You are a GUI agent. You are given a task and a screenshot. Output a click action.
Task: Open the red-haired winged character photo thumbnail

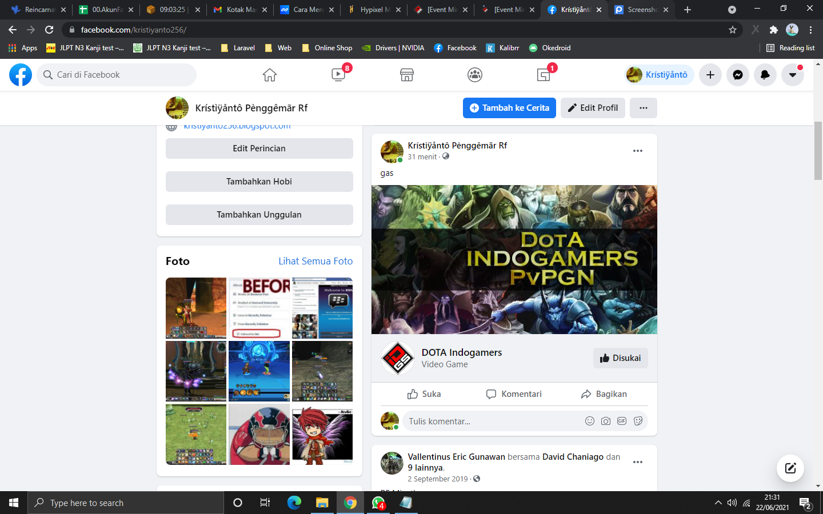[322, 435]
